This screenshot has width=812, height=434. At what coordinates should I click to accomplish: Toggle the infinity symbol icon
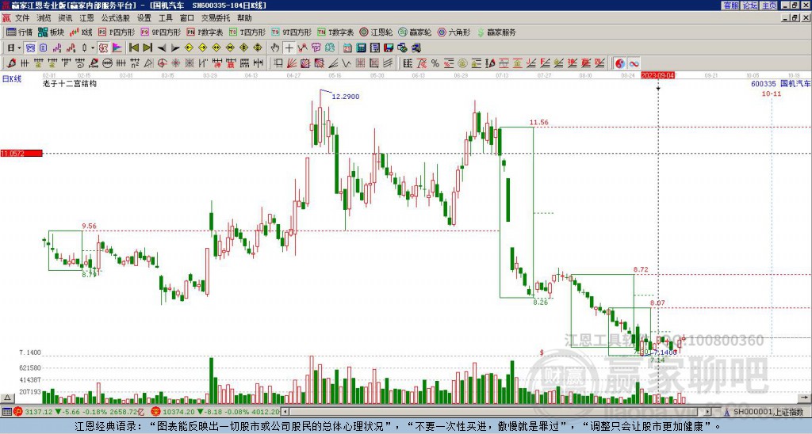coord(634,63)
